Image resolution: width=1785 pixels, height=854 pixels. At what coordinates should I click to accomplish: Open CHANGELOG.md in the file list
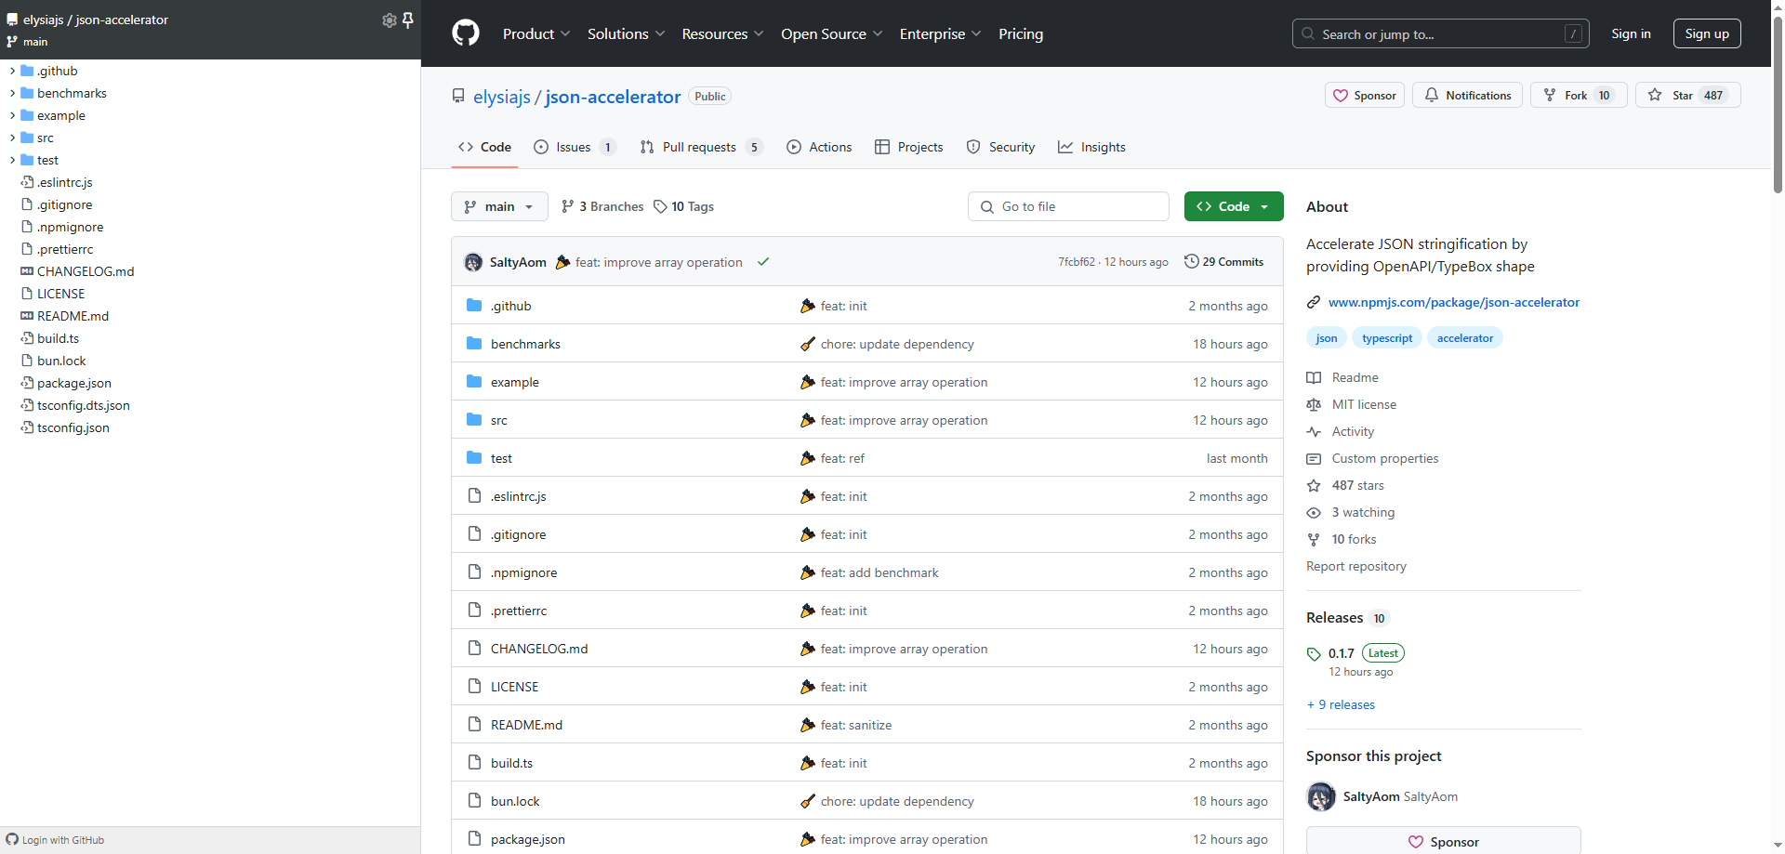tap(539, 649)
